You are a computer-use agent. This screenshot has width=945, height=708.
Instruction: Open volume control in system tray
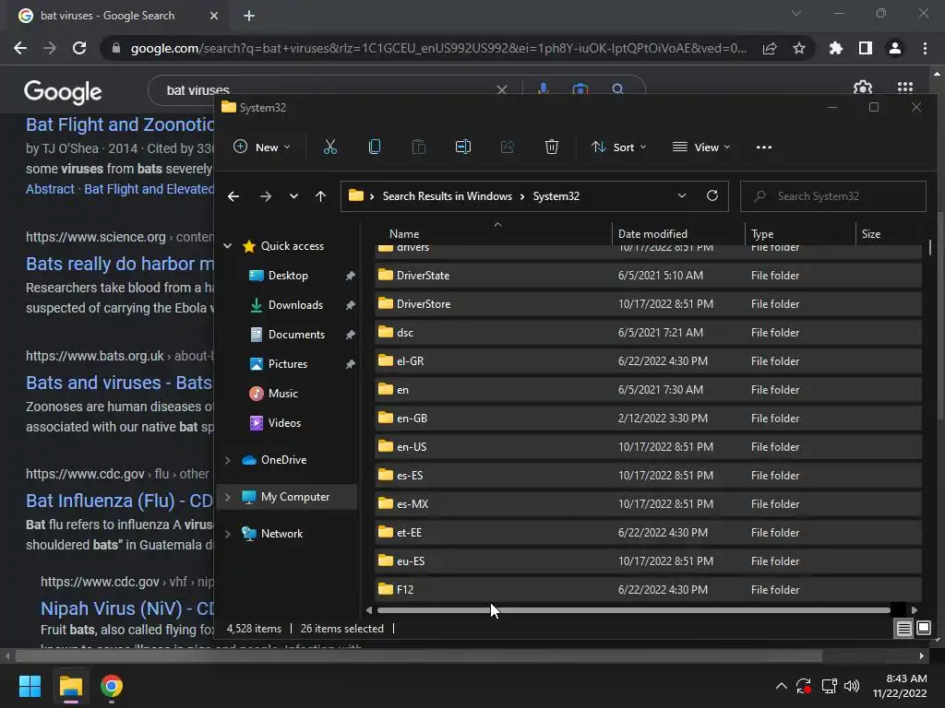(x=852, y=686)
